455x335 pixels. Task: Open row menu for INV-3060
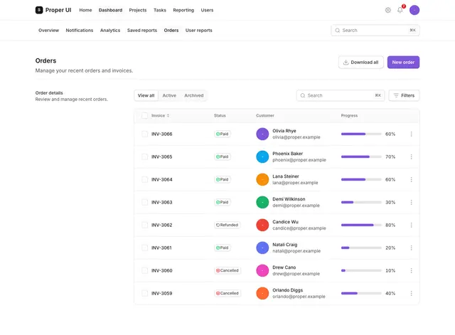click(x=411, y=270)
